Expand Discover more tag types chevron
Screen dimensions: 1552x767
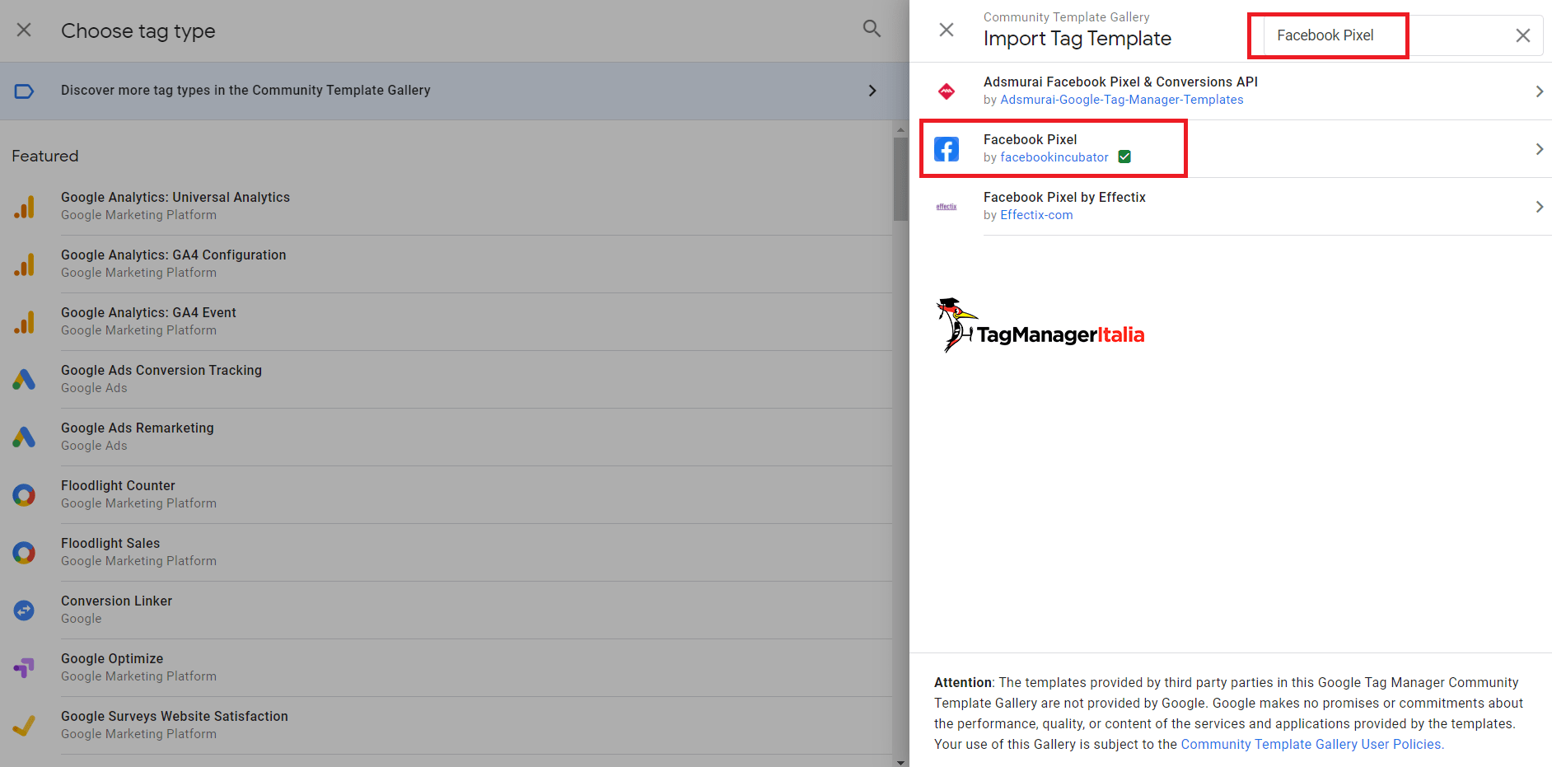[x=872, y=91]
